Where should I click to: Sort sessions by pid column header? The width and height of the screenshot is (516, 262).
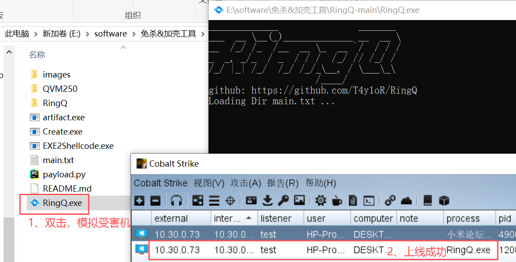505,218
